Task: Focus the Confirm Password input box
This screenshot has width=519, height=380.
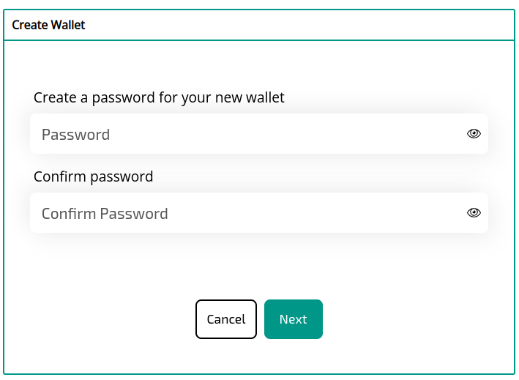Action: [242, 213]
